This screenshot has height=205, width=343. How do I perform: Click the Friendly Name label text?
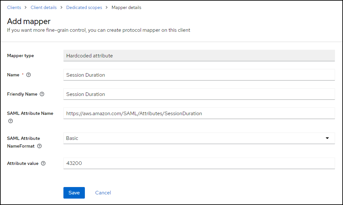tap(22, 94)
